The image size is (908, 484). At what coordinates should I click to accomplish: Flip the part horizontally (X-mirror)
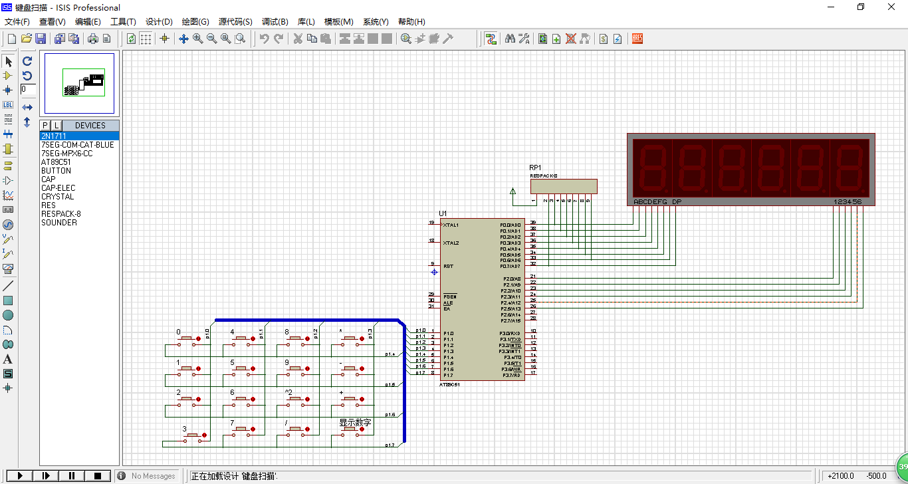click(27, 107)
